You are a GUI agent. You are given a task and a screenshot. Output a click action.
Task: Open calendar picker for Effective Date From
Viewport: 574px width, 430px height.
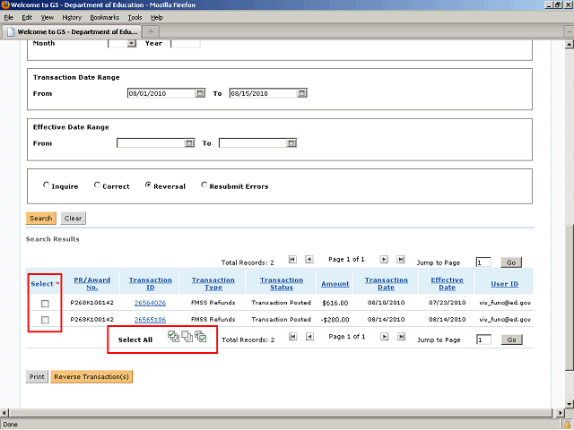[x=189, y=143]
